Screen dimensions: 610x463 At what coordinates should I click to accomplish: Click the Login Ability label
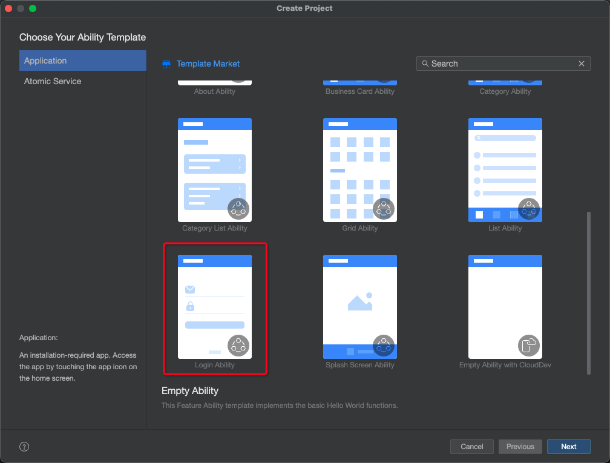click(x=215, y=365)
